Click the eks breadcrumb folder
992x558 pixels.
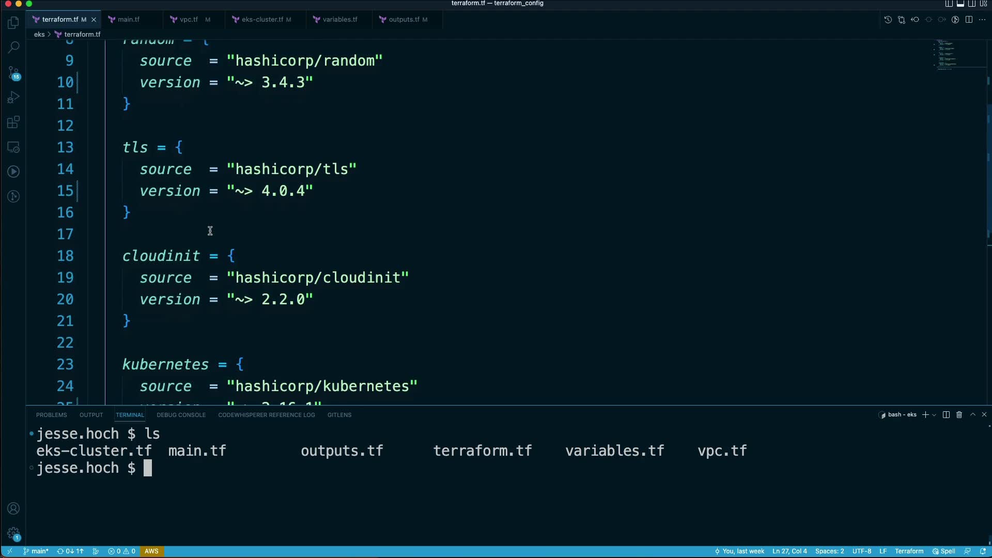[39, 34]
